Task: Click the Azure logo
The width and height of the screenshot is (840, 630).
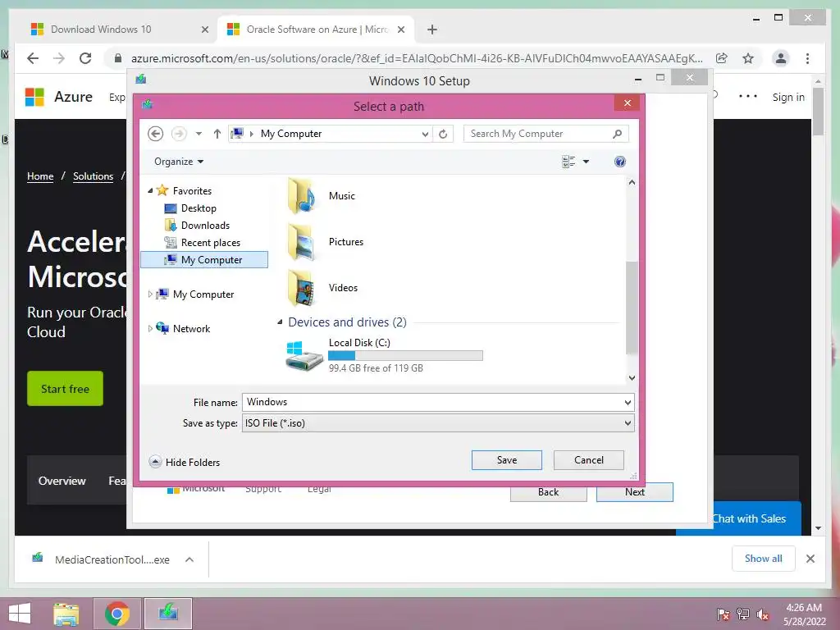Action: [x=59, y=97]
